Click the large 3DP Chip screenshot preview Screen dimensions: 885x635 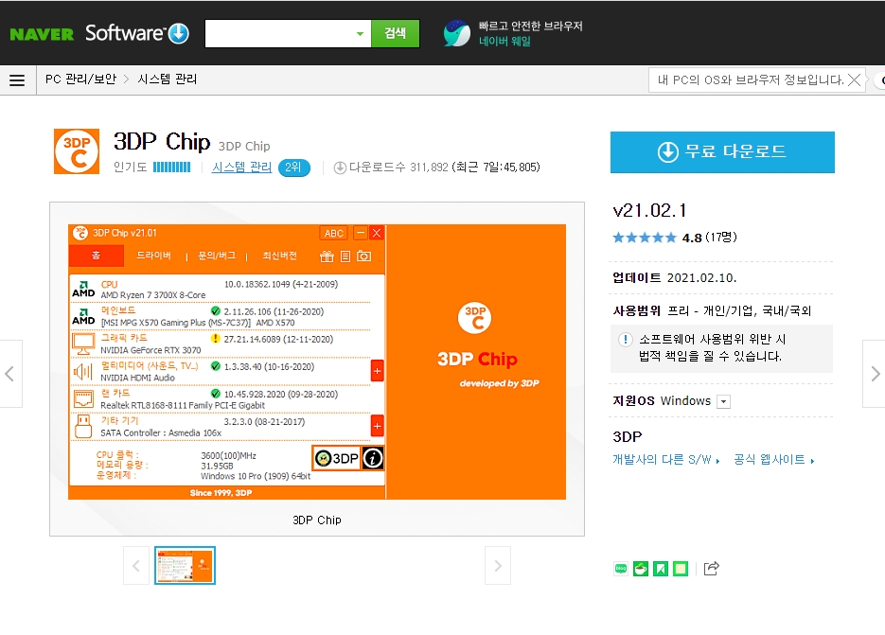pos(317,362)
